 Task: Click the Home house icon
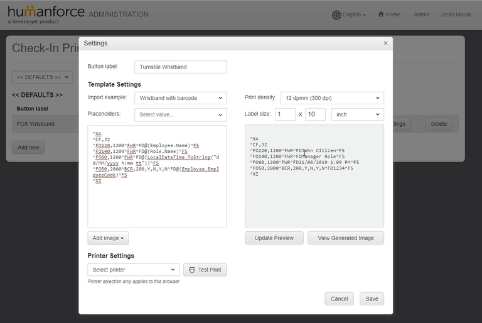(381, 14)
